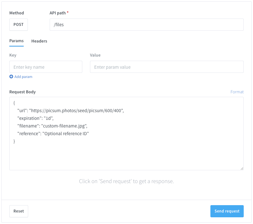Click empty space below the JSON in Request Body
The height and width of the screenshot is (224, 253).
coord(126,157)
